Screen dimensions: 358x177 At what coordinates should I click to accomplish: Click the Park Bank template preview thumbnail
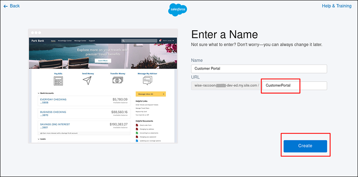click(x=103, y=86)
